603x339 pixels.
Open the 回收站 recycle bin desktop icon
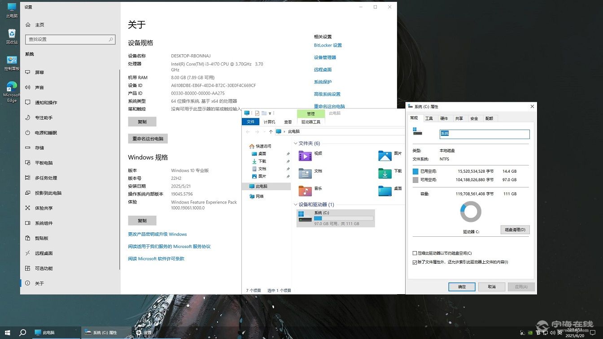pos(12,37)
